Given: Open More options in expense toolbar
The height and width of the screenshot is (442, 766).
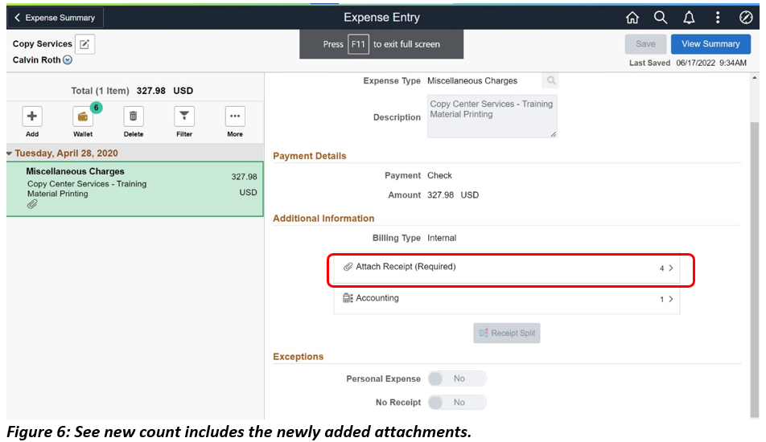Looking at the screenshot, I should tap(235, 117).
